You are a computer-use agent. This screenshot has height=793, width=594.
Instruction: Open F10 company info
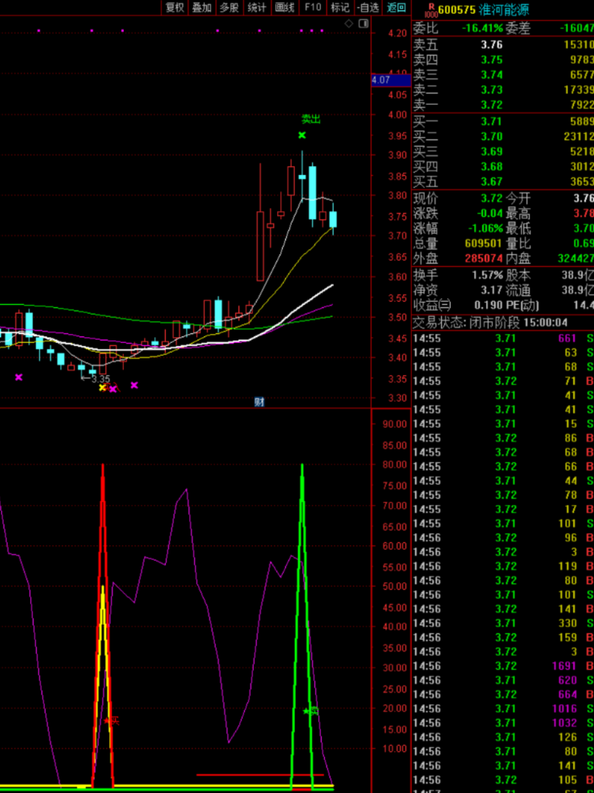(x=313, y=7)
